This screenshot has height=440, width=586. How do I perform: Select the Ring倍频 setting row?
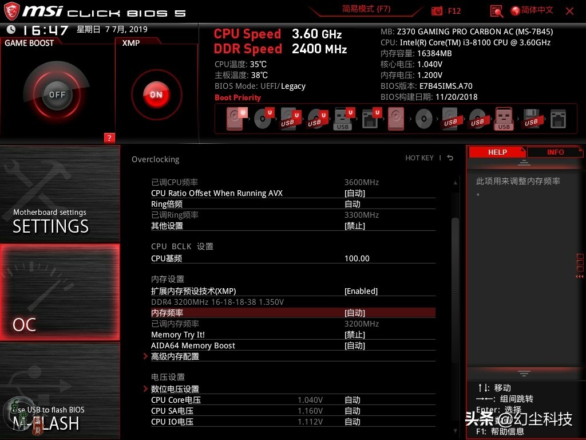point(293,204)
